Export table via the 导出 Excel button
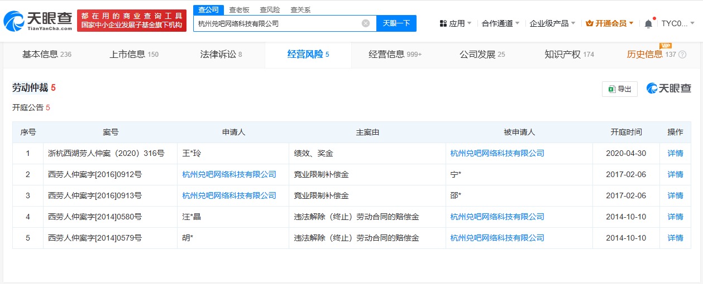 pos(619,89)
